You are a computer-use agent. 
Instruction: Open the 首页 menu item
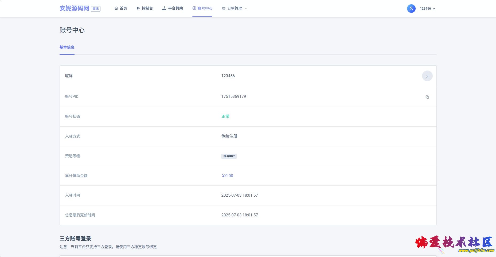pos(123,8)
